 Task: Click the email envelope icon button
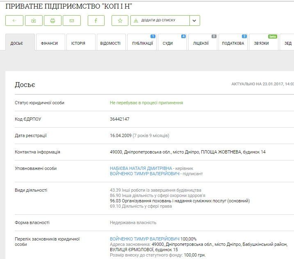click(72, 21)
